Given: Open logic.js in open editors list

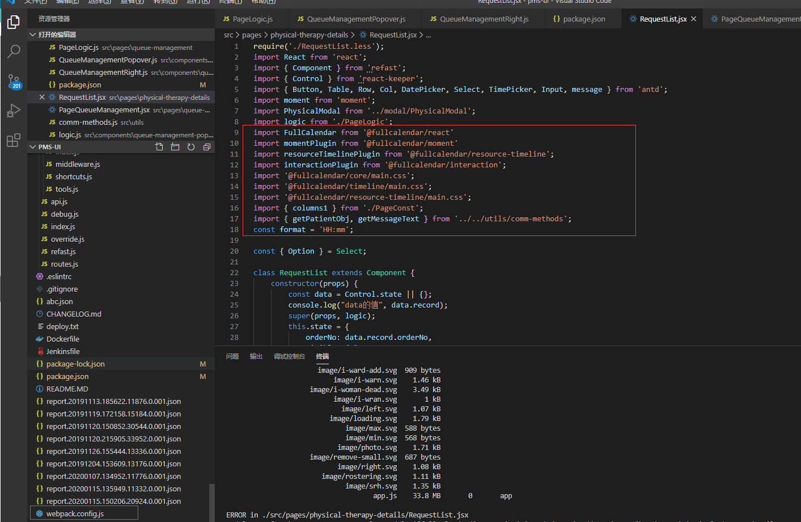Looking at the screenshot, I should (121, 135).
